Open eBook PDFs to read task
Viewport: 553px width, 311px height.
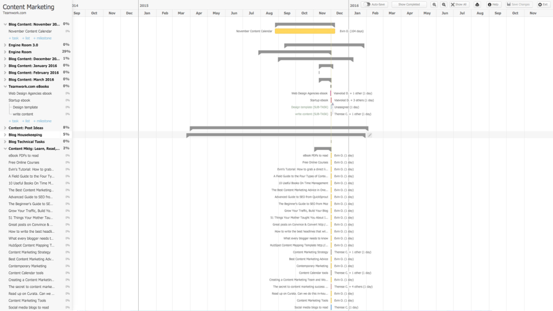(x=24, y=155)
